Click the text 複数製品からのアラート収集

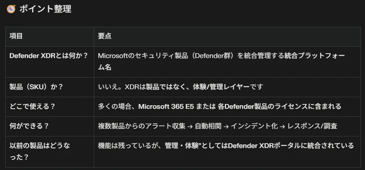[x=141, y=126]
